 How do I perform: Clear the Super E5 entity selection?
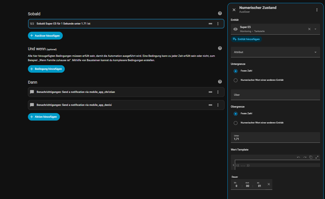pyautogui.click(x=309, y=29)
